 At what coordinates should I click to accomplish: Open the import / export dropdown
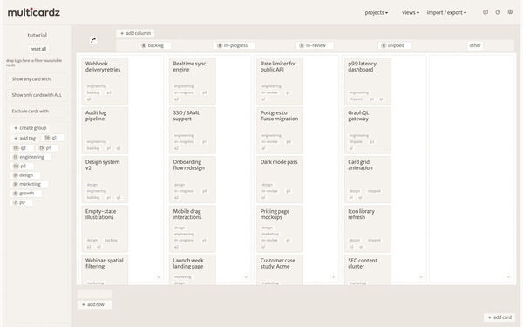click(x=446, y=13)
